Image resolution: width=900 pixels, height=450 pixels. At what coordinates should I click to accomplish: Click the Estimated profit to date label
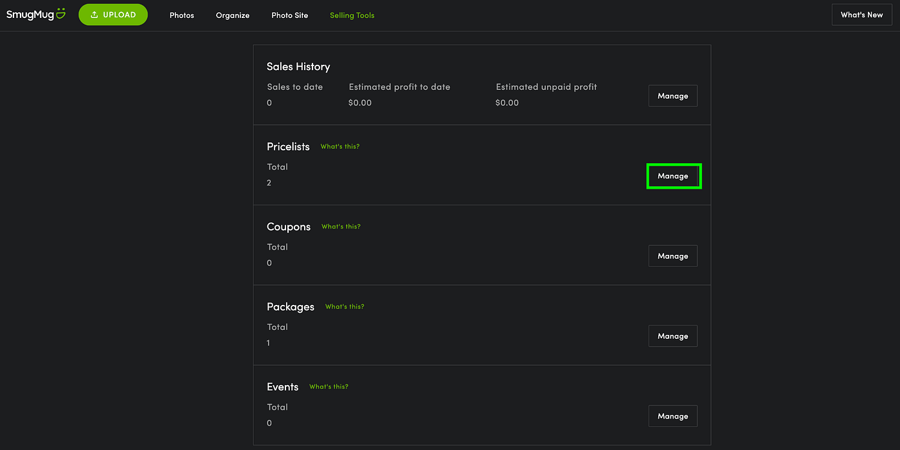tap(399, 87)
